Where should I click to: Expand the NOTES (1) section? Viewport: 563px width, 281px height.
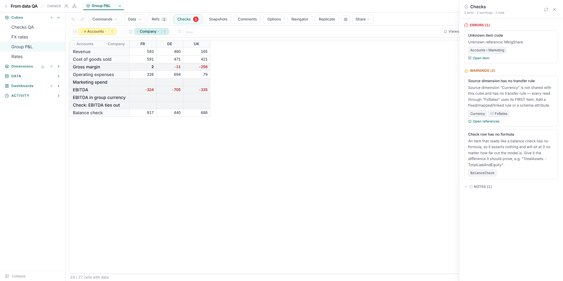click(x=478, y=187)
